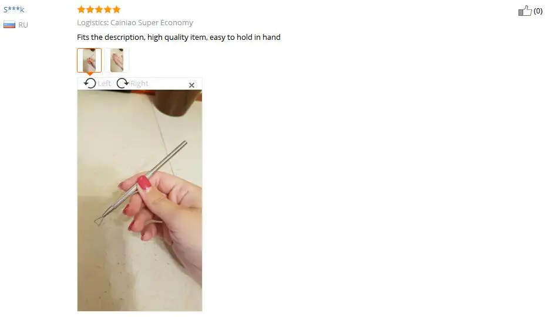This screenshot has height=317, width=549.
Task: Open the second review photo thumbnail
Action: click(x=117, y=60)
